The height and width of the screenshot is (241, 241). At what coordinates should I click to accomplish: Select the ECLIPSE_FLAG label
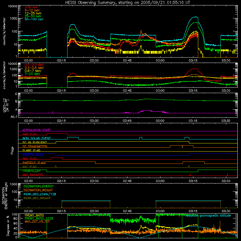point(33,155)
